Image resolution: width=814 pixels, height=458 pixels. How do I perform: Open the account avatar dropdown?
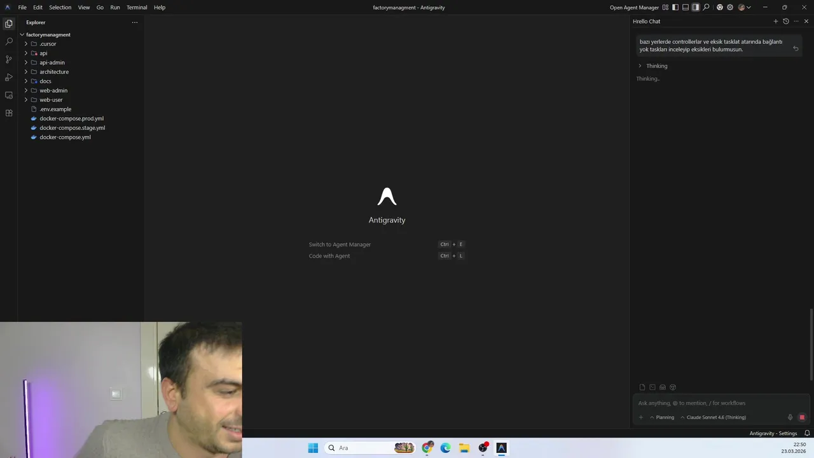(745, 8)
